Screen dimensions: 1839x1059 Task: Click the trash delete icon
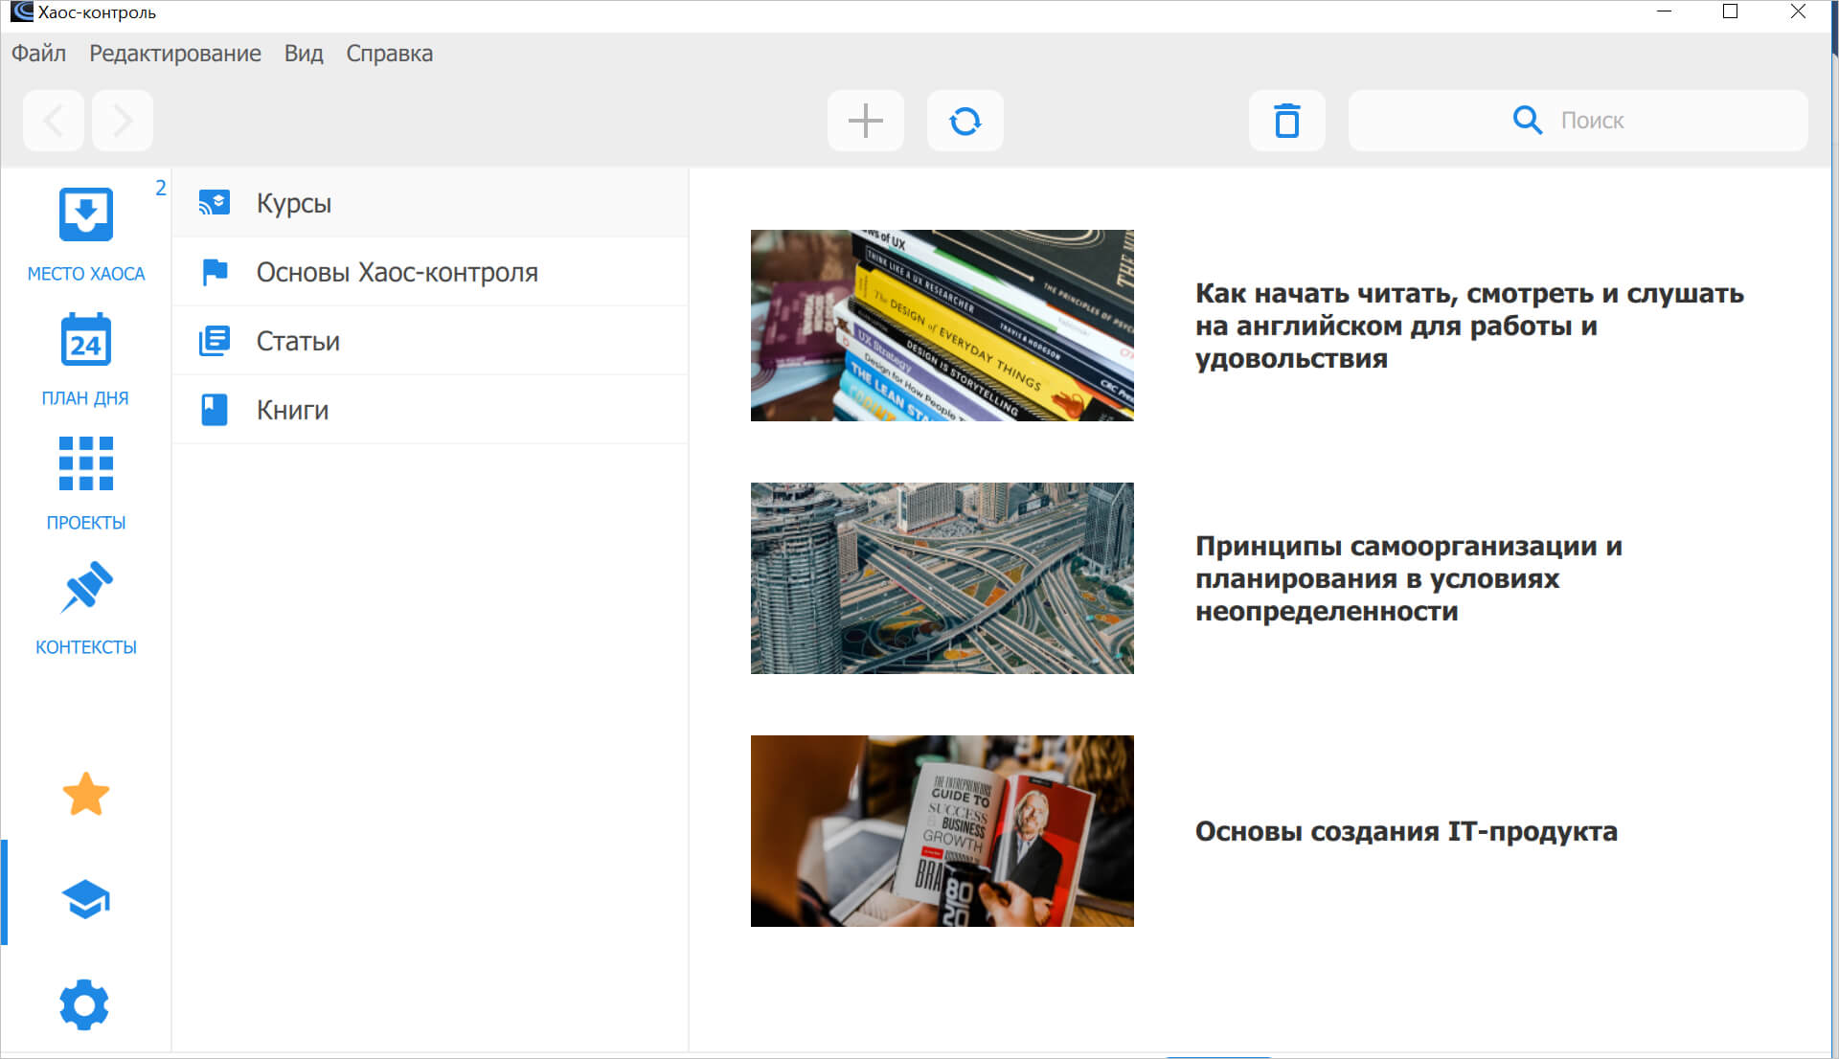1287,121
